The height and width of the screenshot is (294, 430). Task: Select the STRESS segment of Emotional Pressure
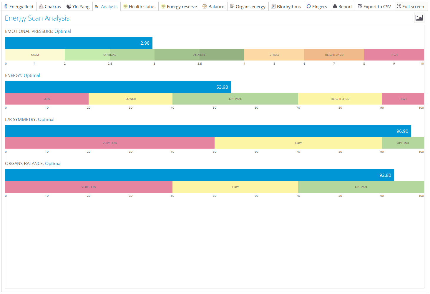(274, 55)
